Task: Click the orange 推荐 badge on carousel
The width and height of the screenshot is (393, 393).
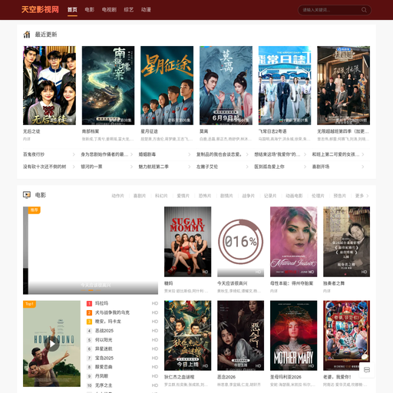Action: [x=35, y=210]
